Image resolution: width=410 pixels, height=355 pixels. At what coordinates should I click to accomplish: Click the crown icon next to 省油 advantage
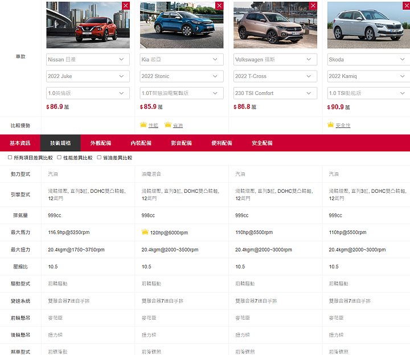click(168, 125)
